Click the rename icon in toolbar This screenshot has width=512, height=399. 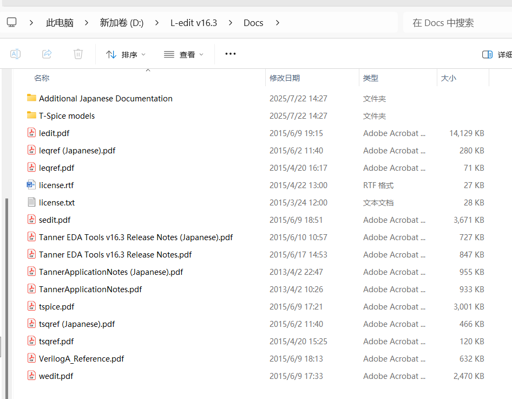pos(15,54)
